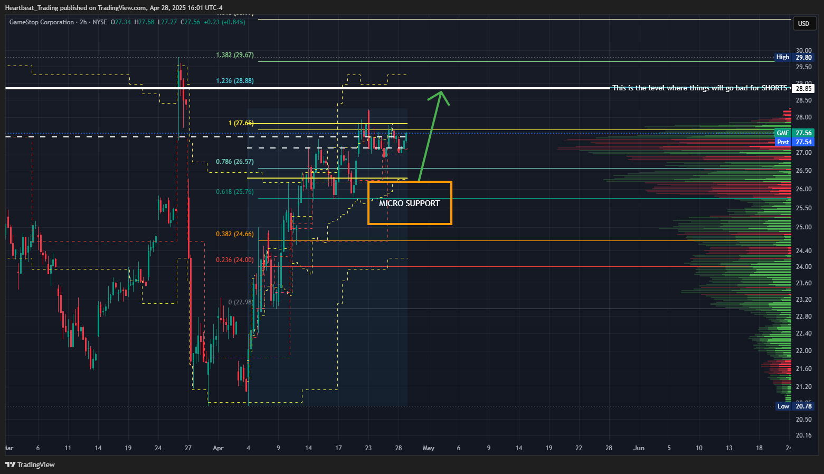Click the 0.618 (25.76) Fibonacci label

point(235,192)
